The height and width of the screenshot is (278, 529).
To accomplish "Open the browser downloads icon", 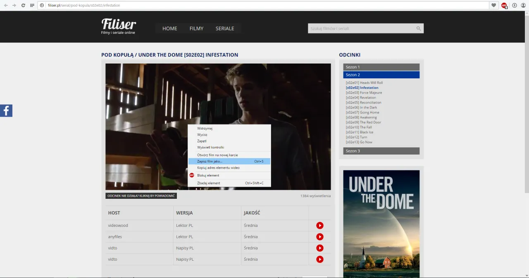I will point(515,5).
